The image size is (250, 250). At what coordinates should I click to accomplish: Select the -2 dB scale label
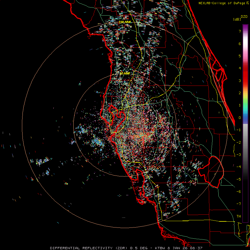click(239, 142)
